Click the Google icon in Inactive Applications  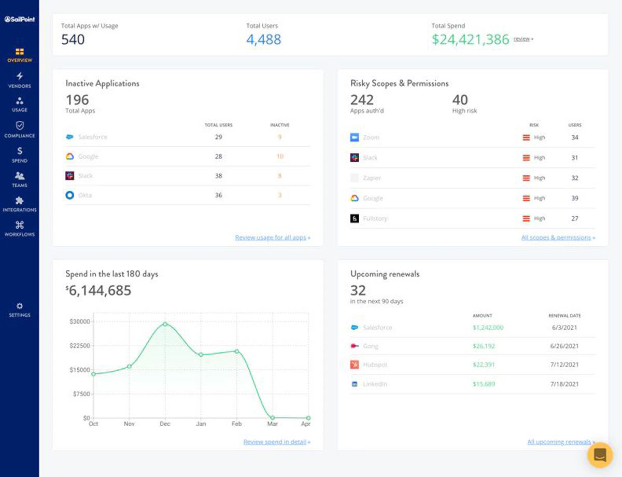coord(70,156)
